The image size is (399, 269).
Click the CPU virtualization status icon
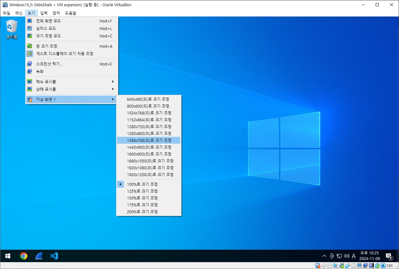371,266
